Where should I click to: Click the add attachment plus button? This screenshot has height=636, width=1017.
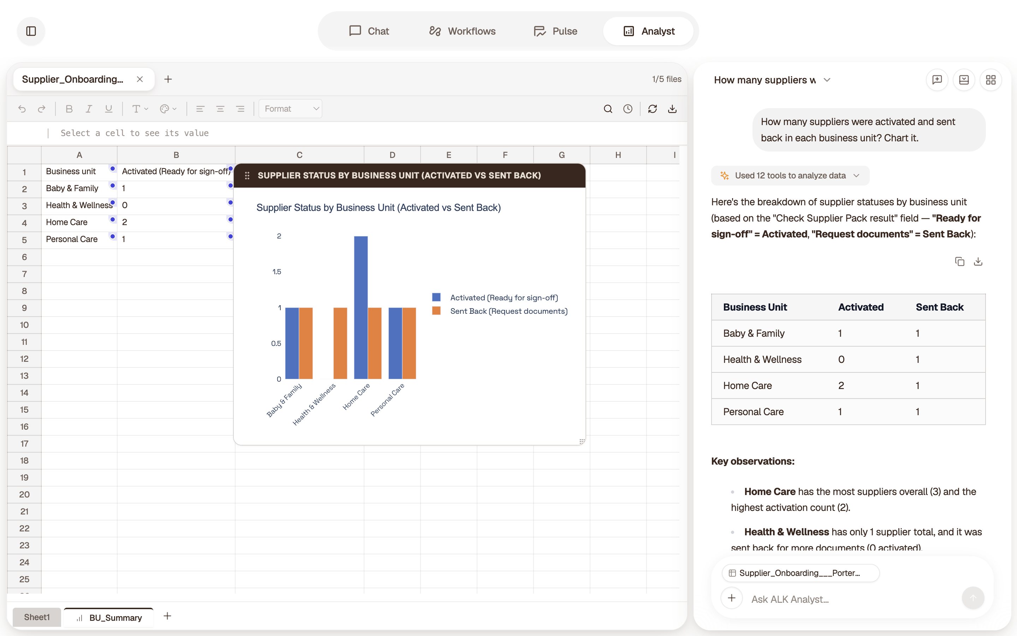click(x=732, y=598)
